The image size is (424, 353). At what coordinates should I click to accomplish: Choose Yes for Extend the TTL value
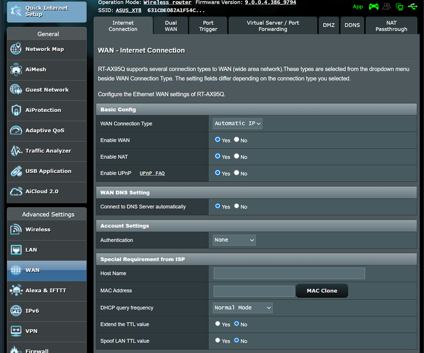click(218, 324)
